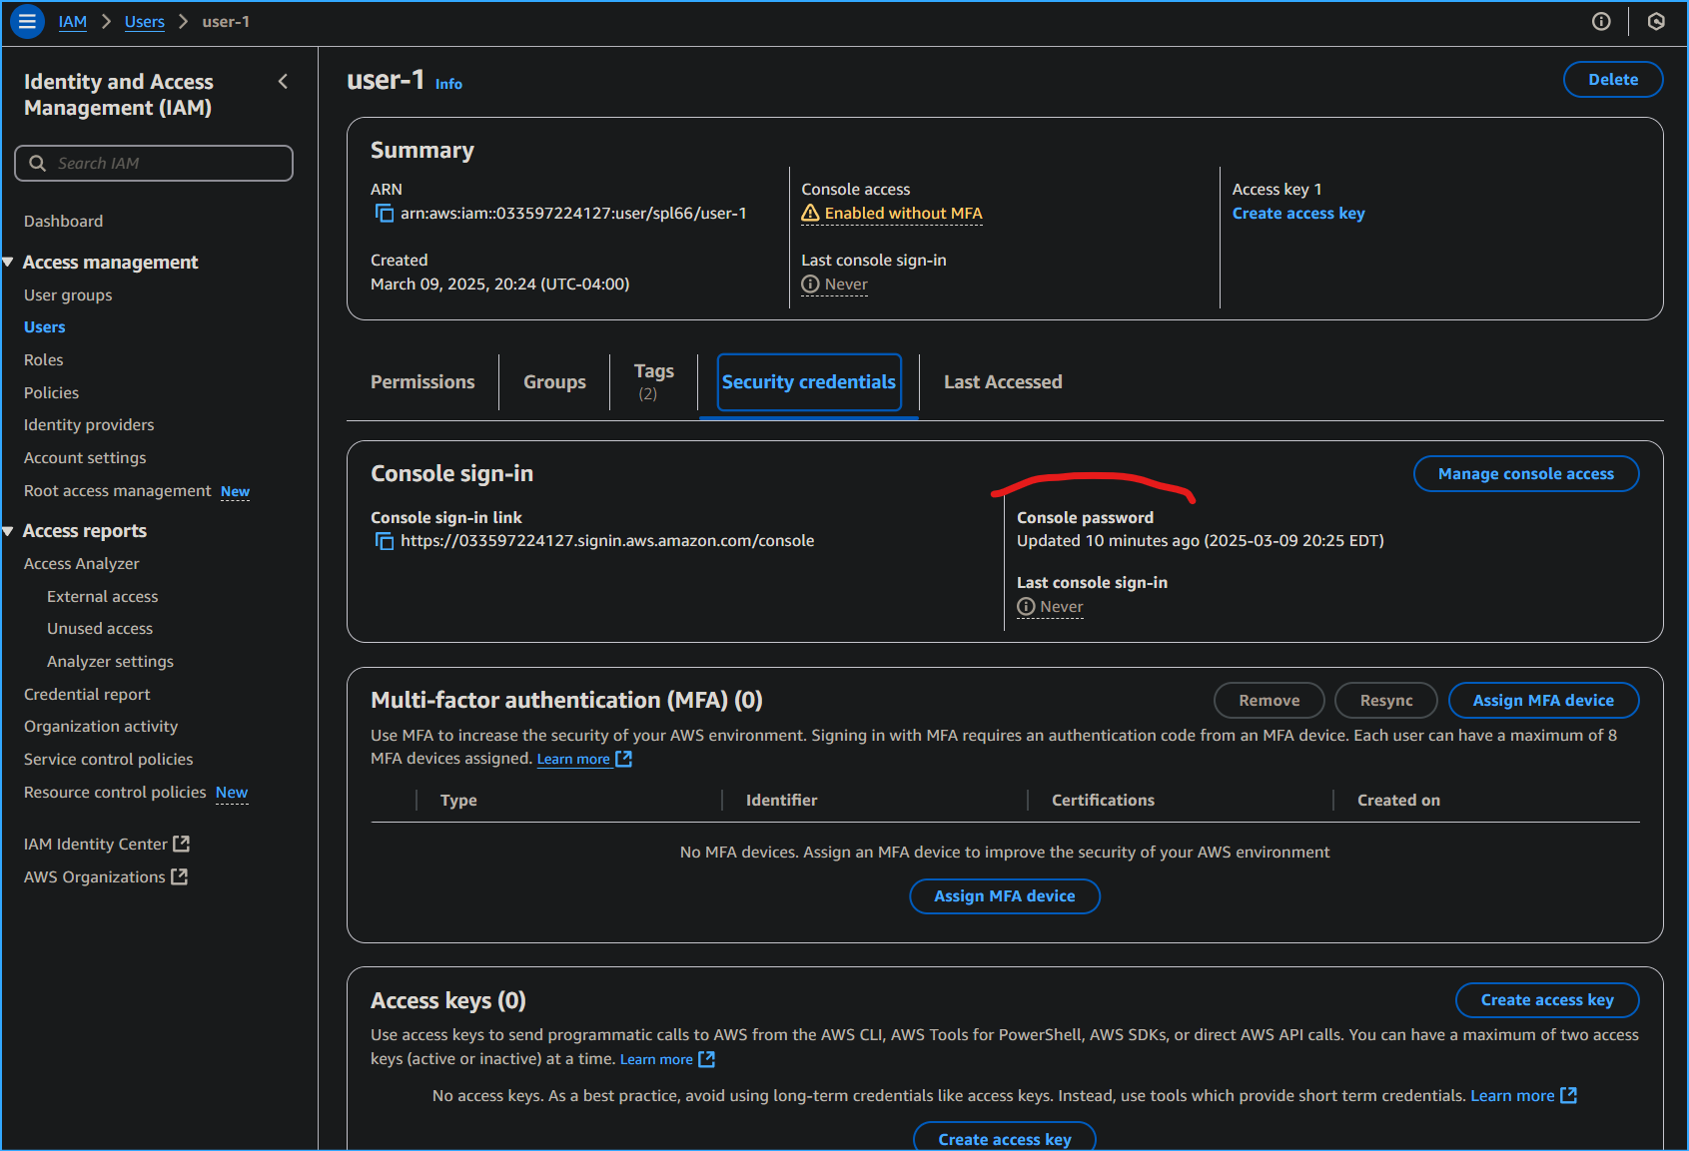Collapse the Access reports section
This screenshot has height=1151, width=1689.
click(9, 530)
